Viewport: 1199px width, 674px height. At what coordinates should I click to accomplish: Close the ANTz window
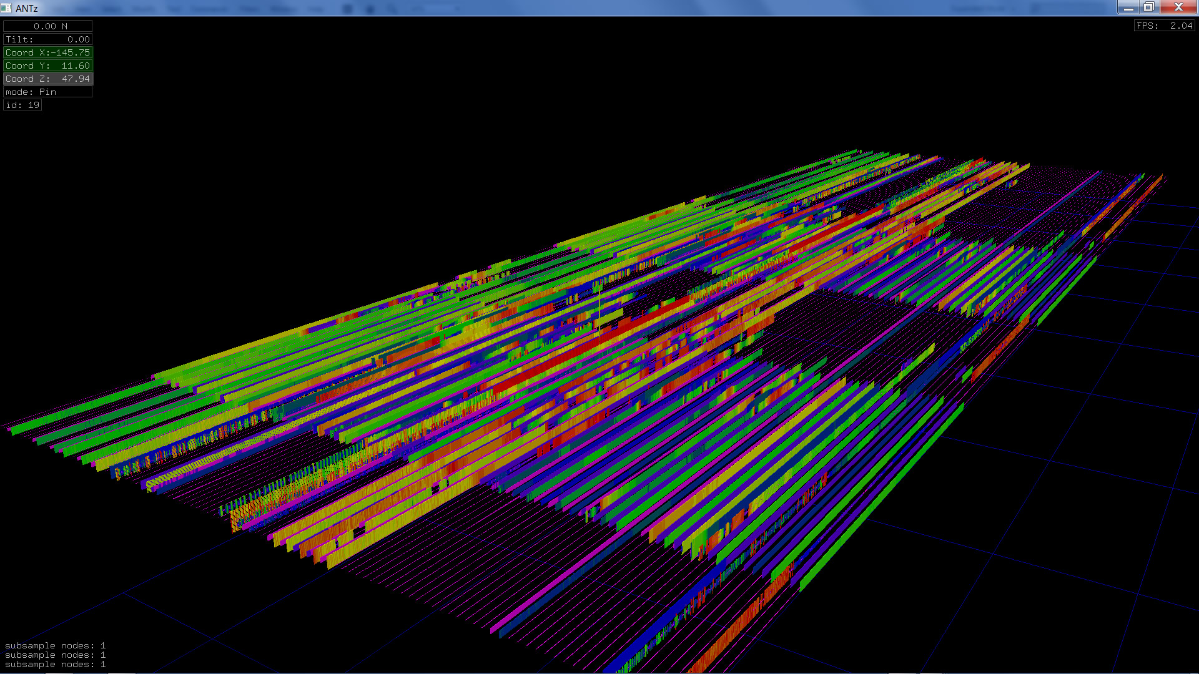[x=1178, y=7]
